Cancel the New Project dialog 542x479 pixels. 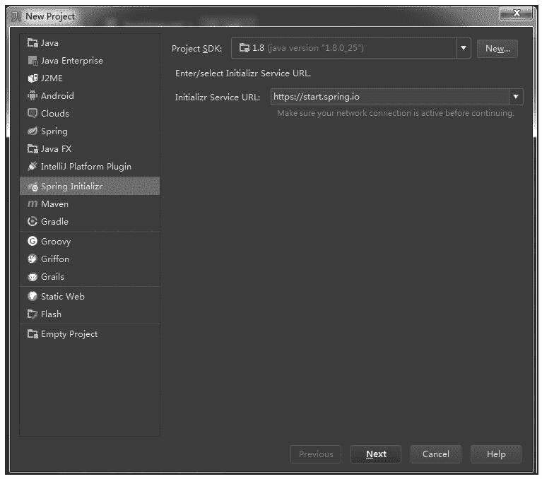pyautogui.click(x=436, y=454)
